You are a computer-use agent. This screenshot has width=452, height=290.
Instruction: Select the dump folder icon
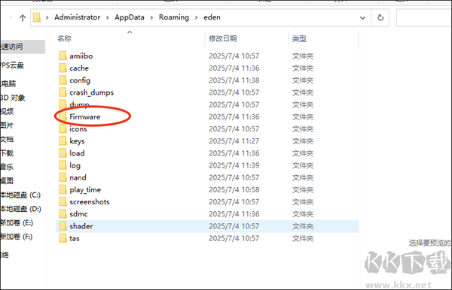coord(63,104)
